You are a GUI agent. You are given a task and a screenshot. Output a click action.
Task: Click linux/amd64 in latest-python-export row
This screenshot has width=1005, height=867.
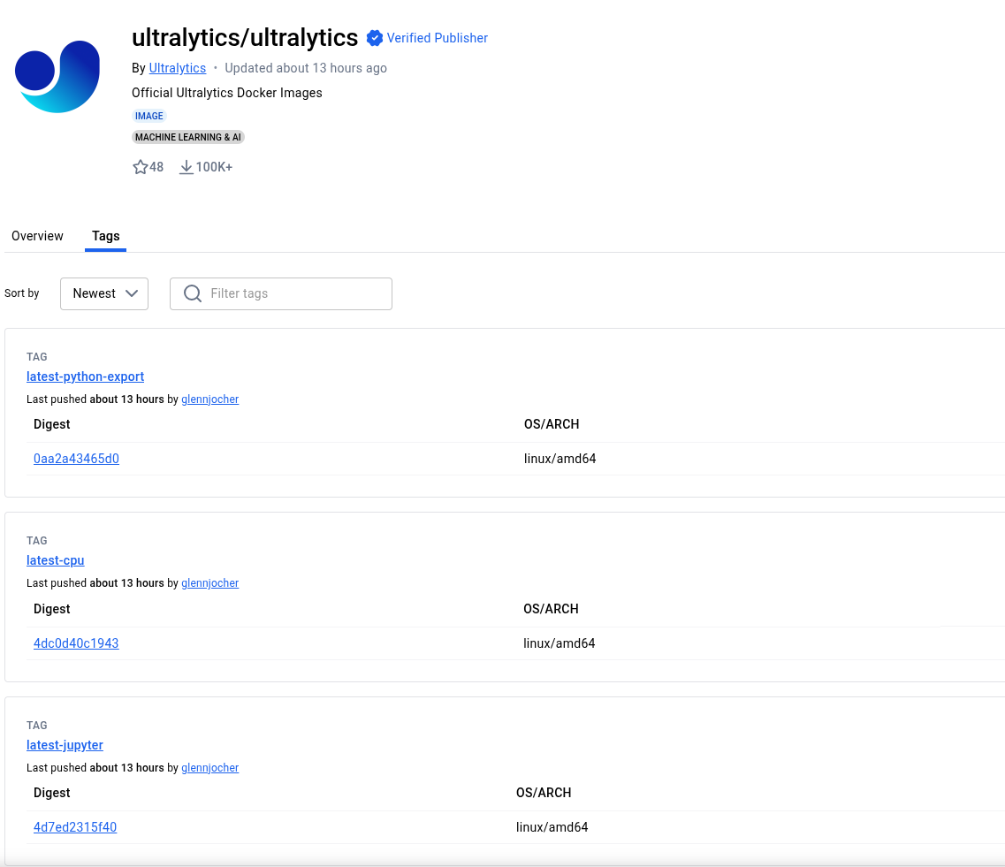[x=560, y=459]
